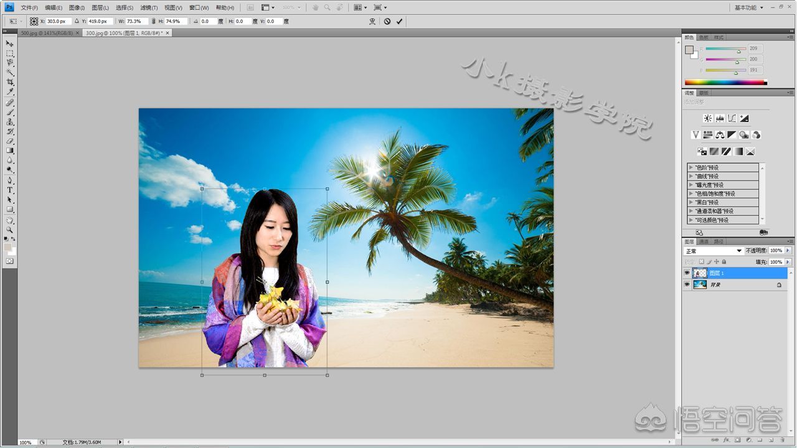The width and height of the screenshot is (797, 448).
Task: Expand the "曲线"预设 presets group
Action: coord(691,176)
